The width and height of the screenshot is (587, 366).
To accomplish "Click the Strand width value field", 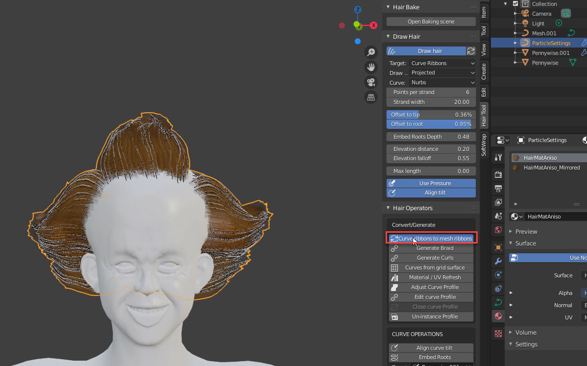I will coord(431,102).
